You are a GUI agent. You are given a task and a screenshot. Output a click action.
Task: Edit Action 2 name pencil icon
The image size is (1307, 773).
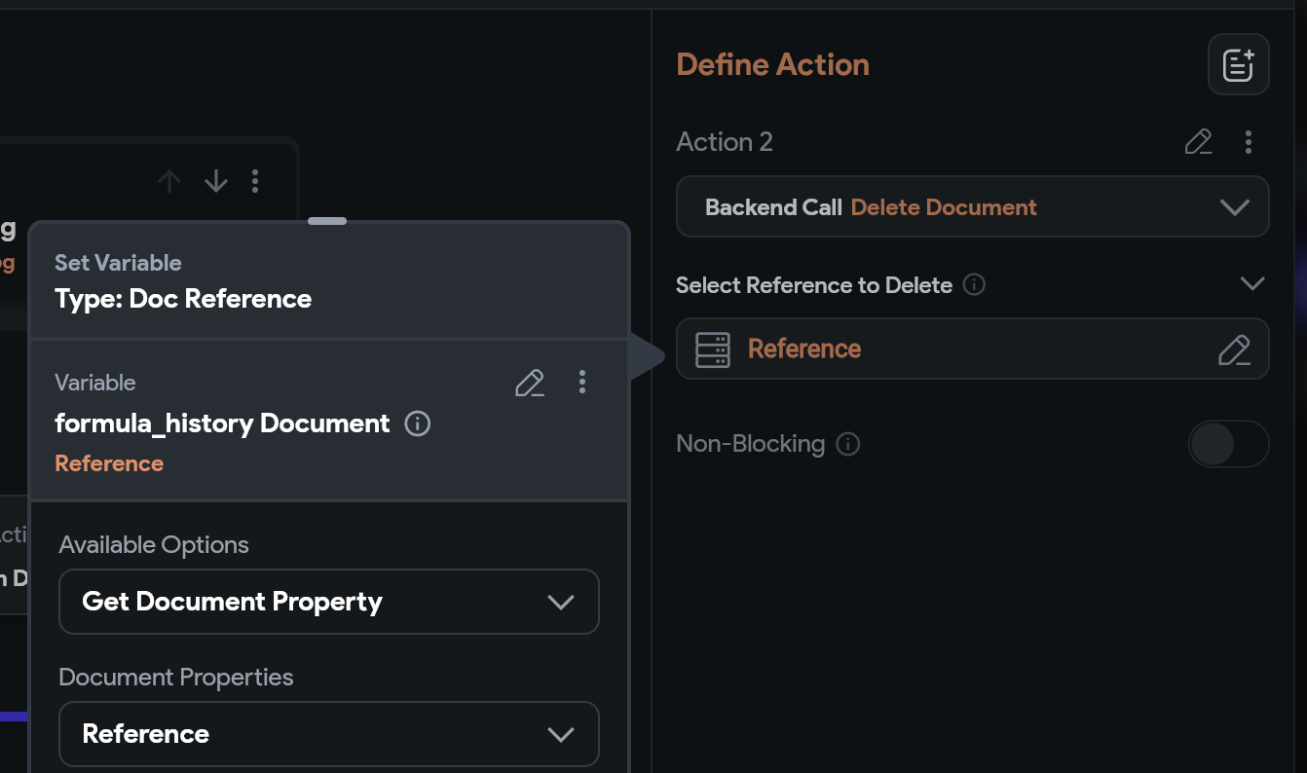click(1198, 142)
